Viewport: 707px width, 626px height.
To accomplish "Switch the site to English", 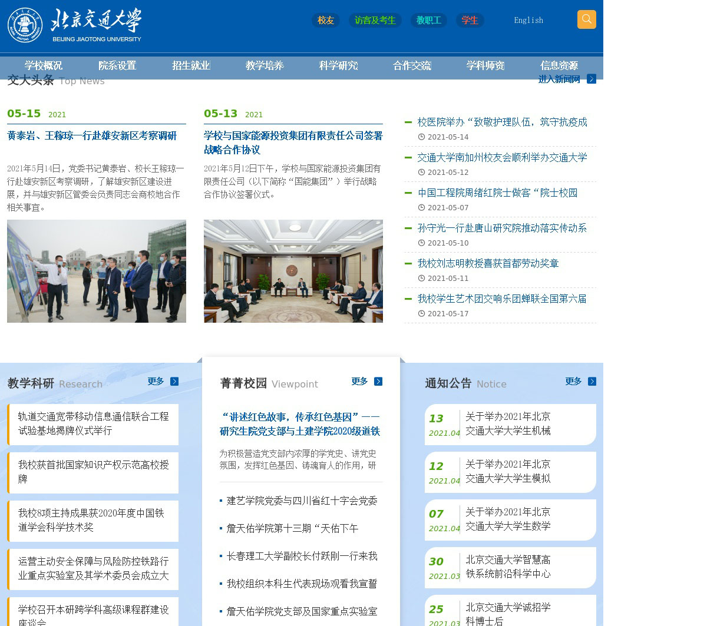I will pyautogui.click(x=528, y=21).
